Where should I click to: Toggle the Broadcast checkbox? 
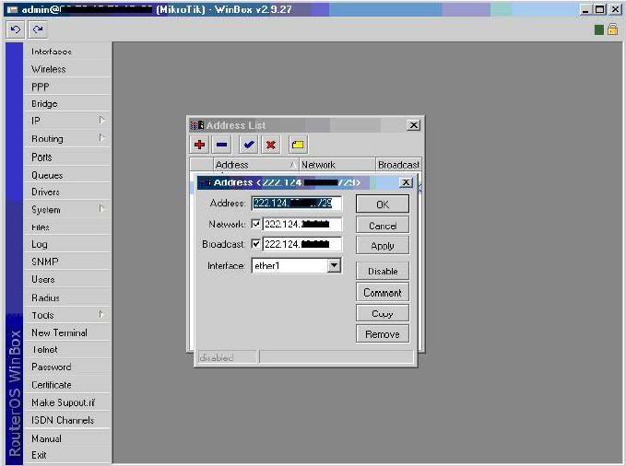pos(256,244)
